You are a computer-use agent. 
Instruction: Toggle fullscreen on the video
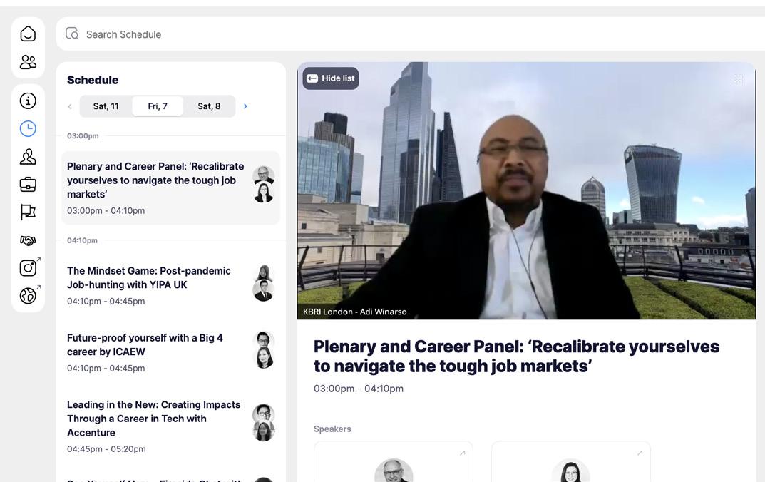738,79
